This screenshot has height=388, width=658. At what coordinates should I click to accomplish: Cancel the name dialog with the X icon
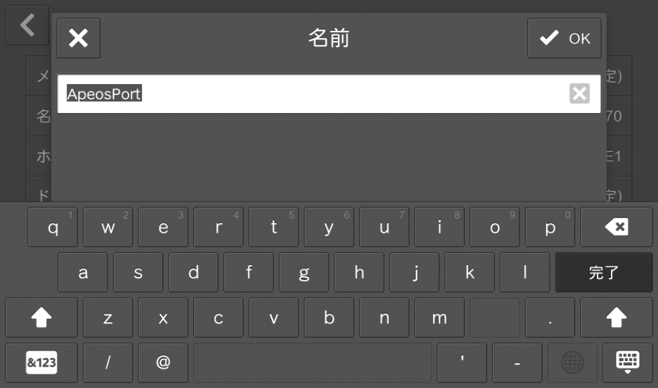tap(78, 38)
